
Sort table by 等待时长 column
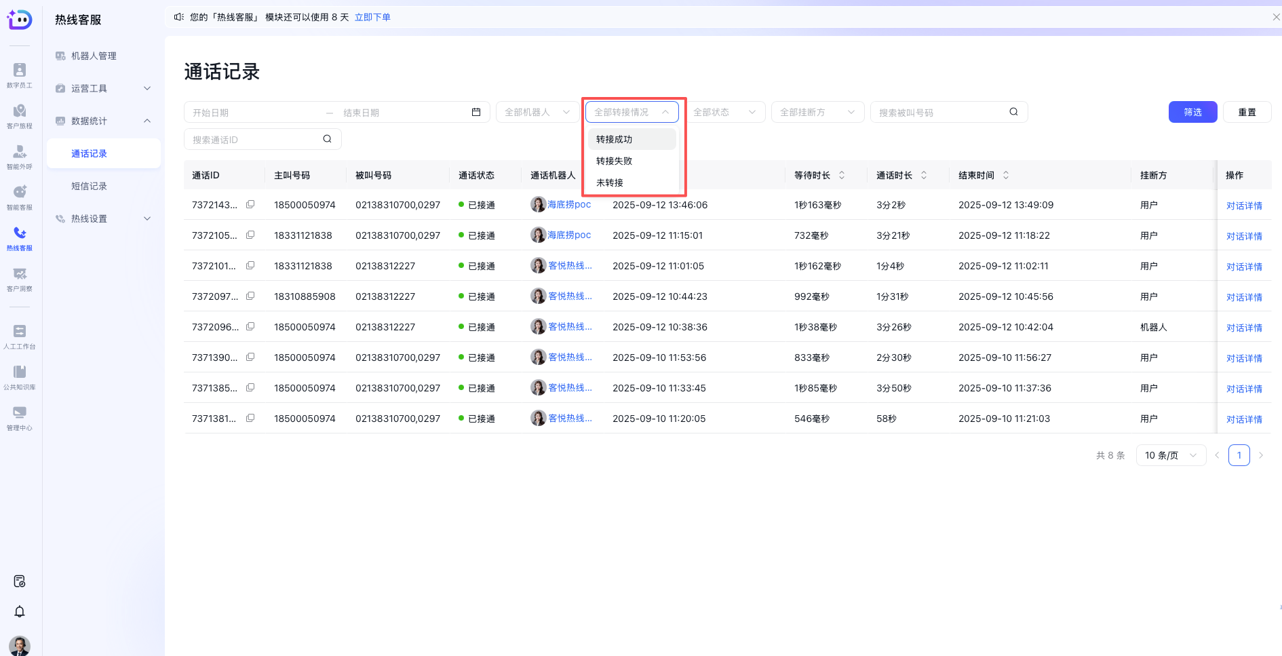842,175
